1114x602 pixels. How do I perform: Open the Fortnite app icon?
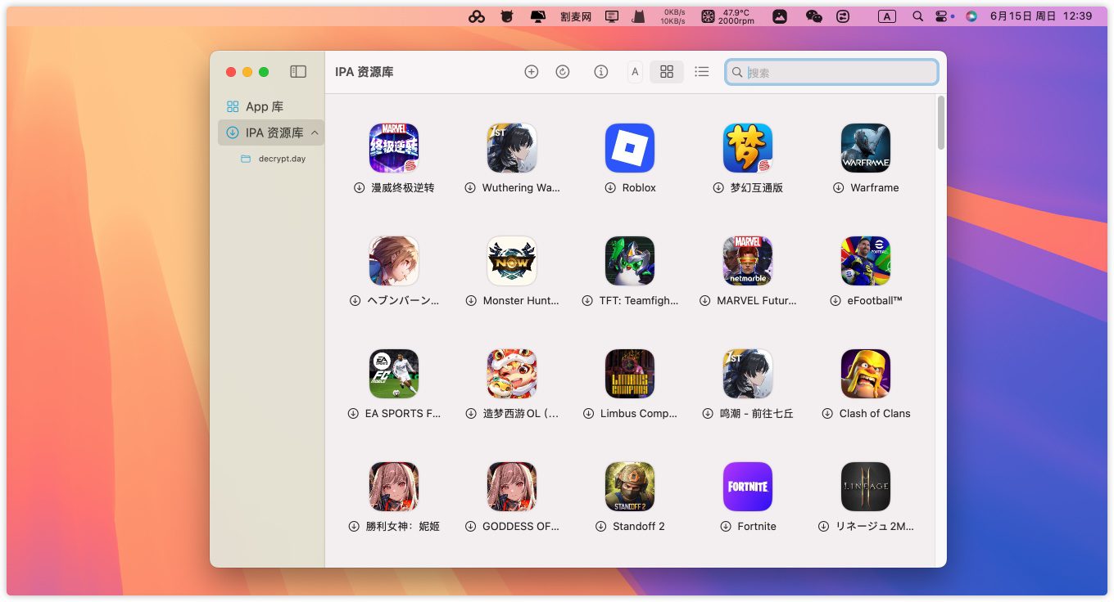click(748, 487)
